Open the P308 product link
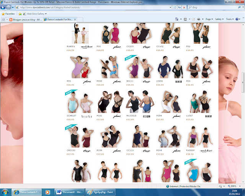245x196 pixels. click(99, 81)
